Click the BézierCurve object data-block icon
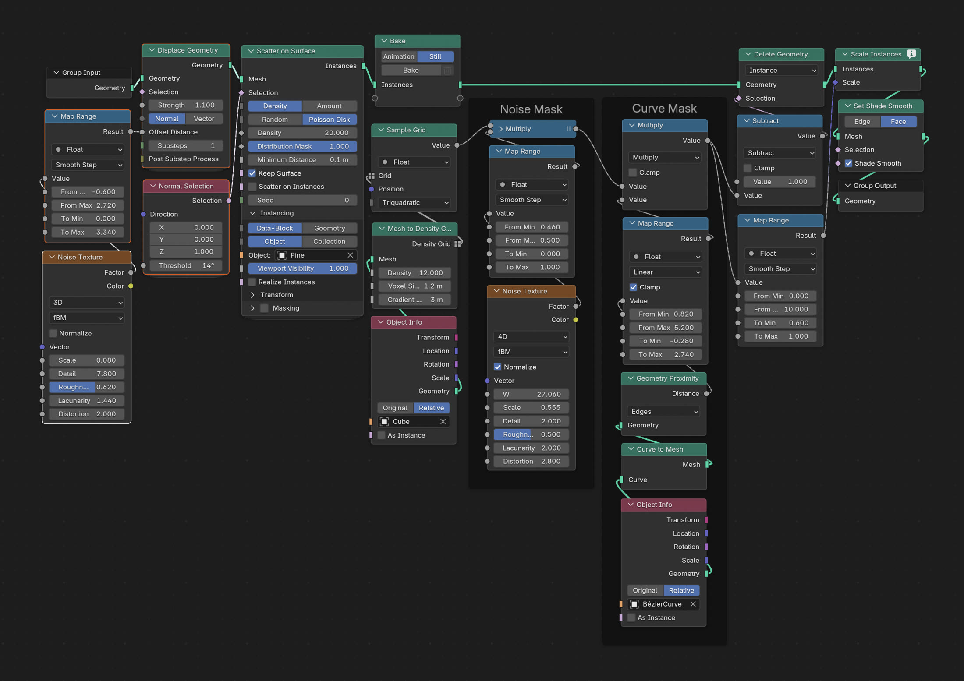The image size is (964, 681). point(634,604)
